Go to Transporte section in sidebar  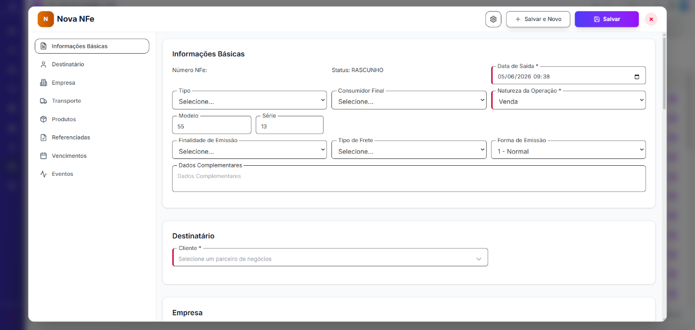tap(92, 101)
